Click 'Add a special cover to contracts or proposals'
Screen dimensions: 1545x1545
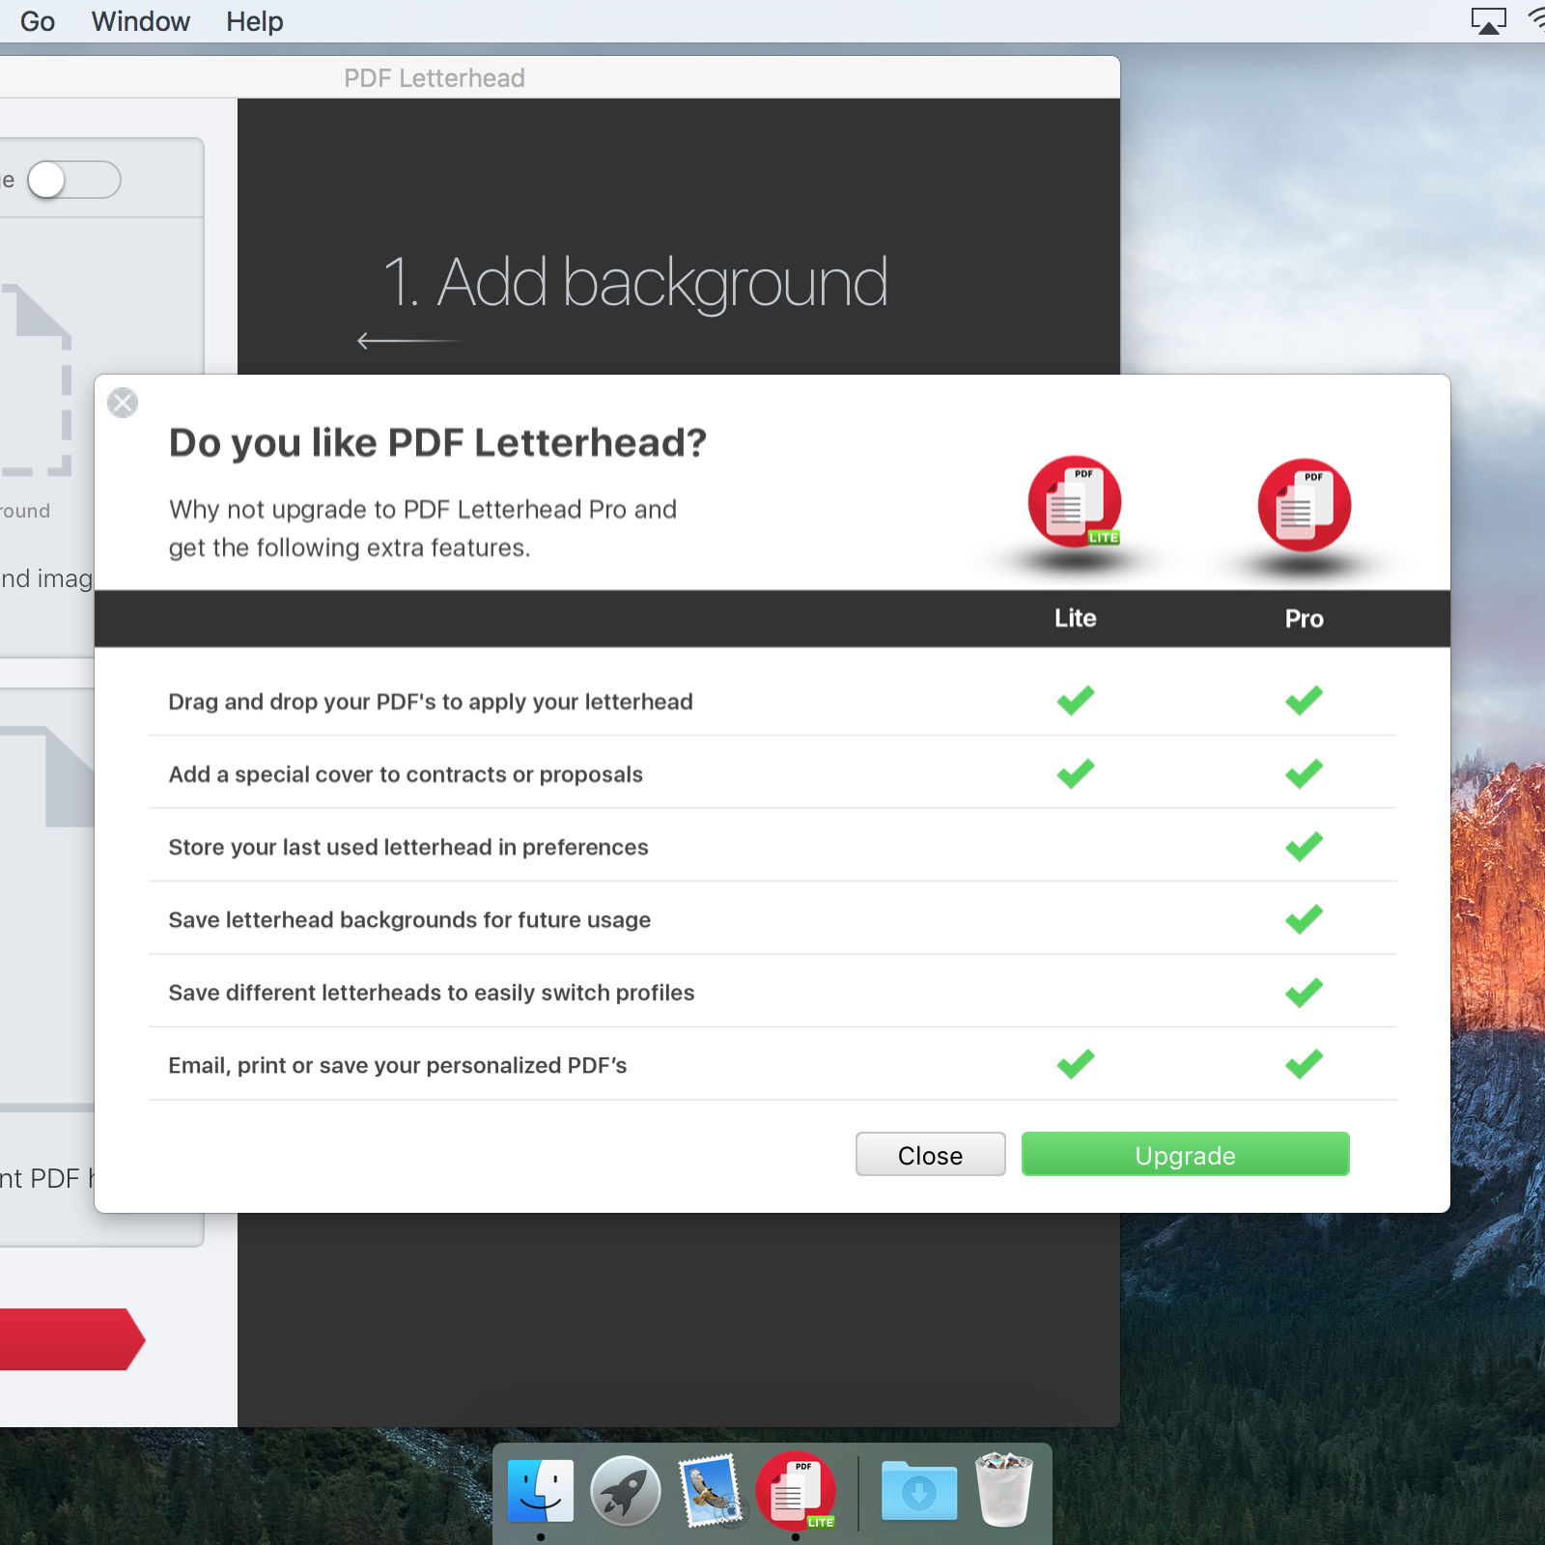point(406,774)
